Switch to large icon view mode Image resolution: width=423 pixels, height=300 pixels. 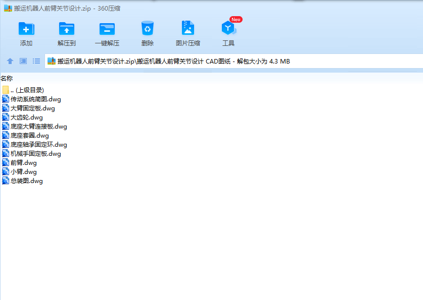[x=23, y=61]
